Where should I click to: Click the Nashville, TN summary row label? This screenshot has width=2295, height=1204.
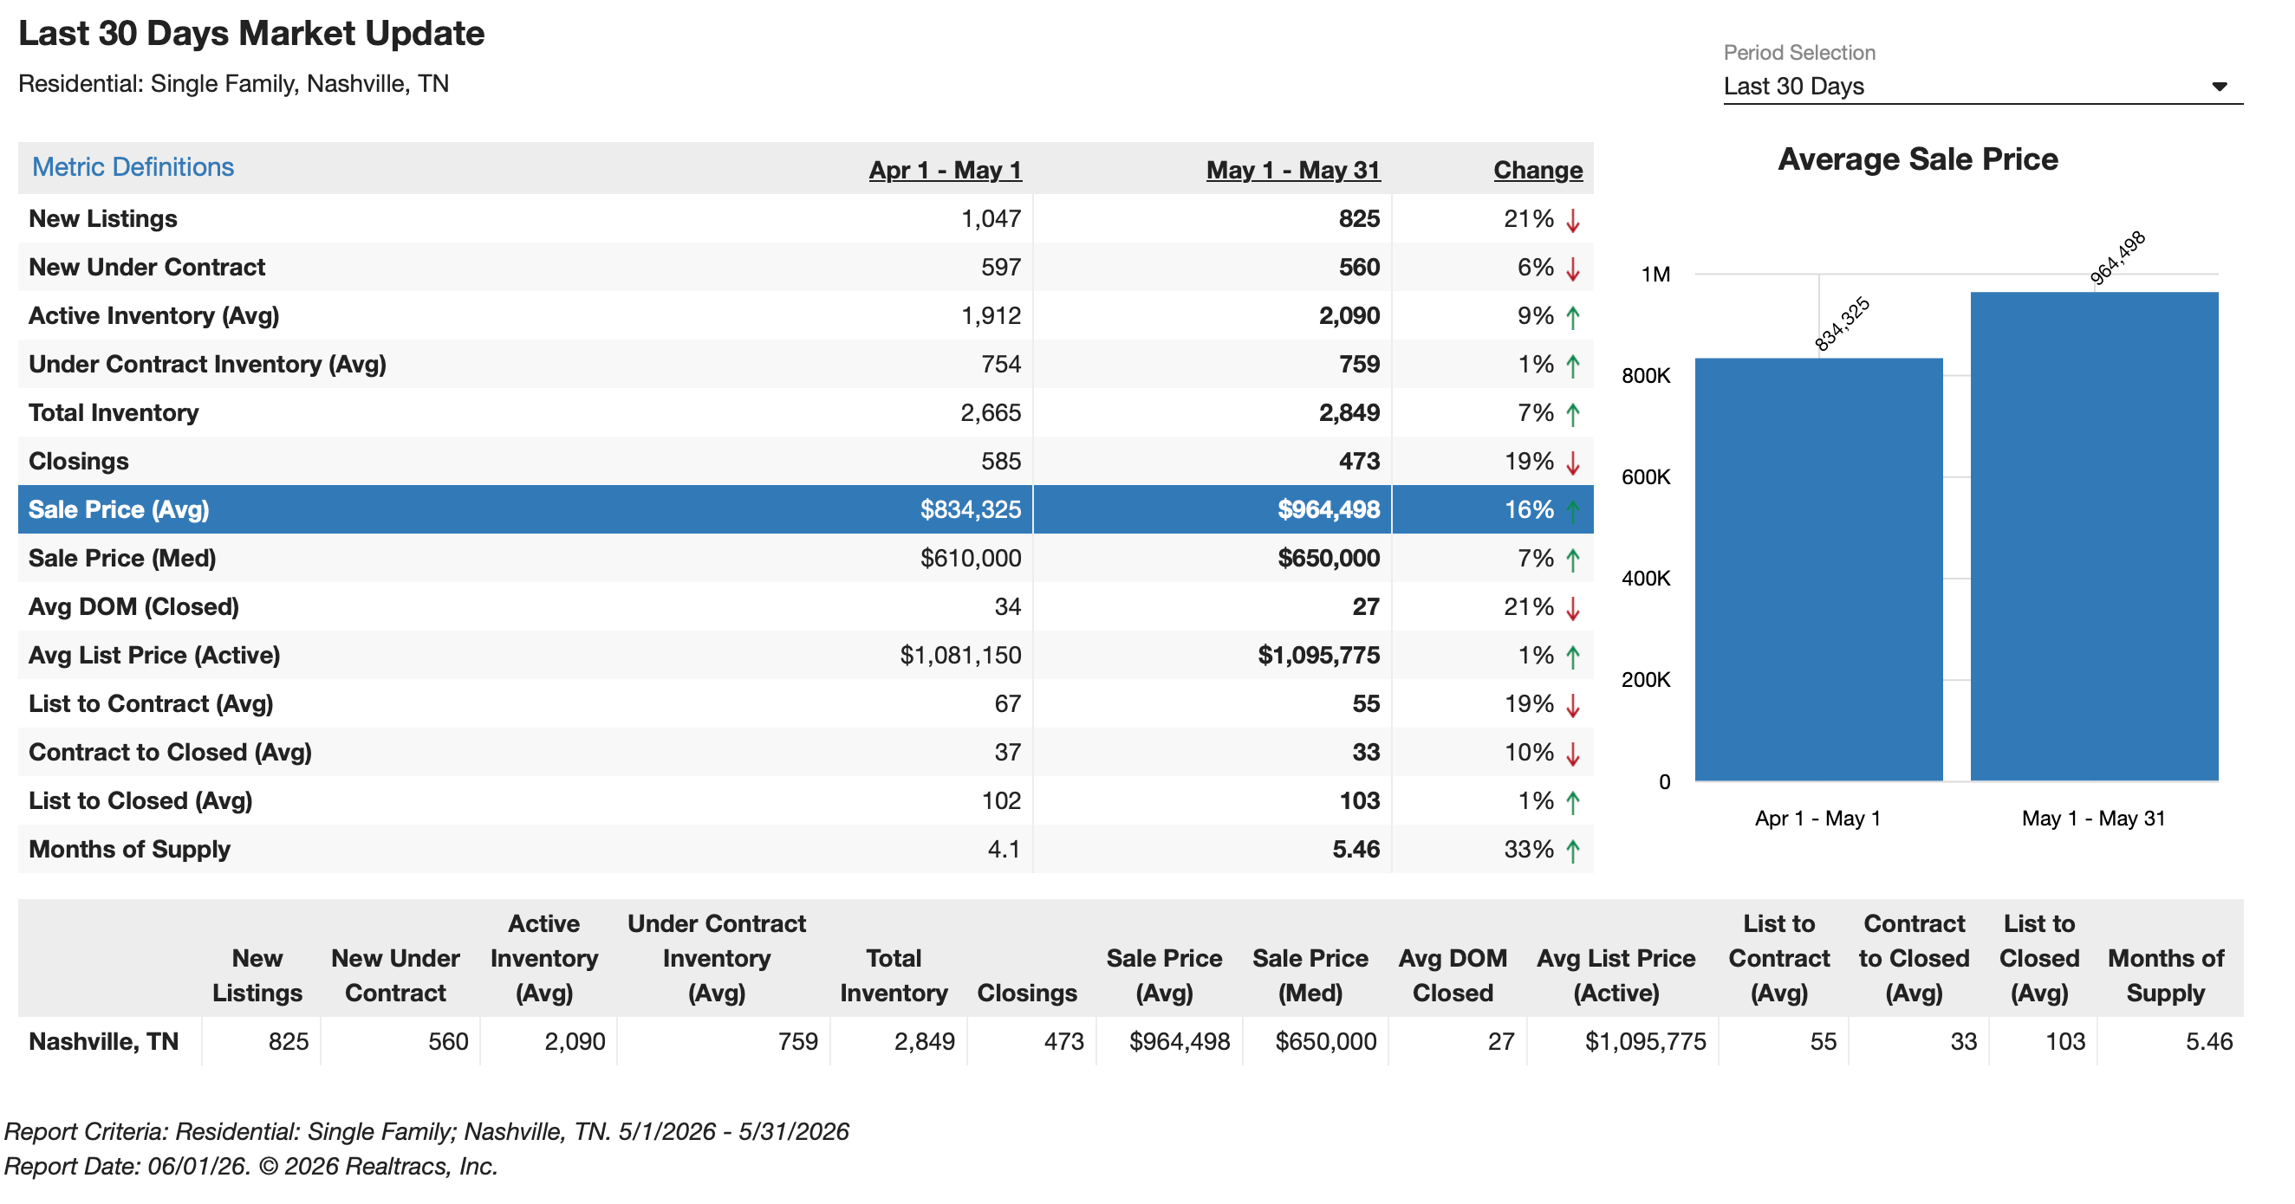pyautogui.click(x=103, y=1041)
